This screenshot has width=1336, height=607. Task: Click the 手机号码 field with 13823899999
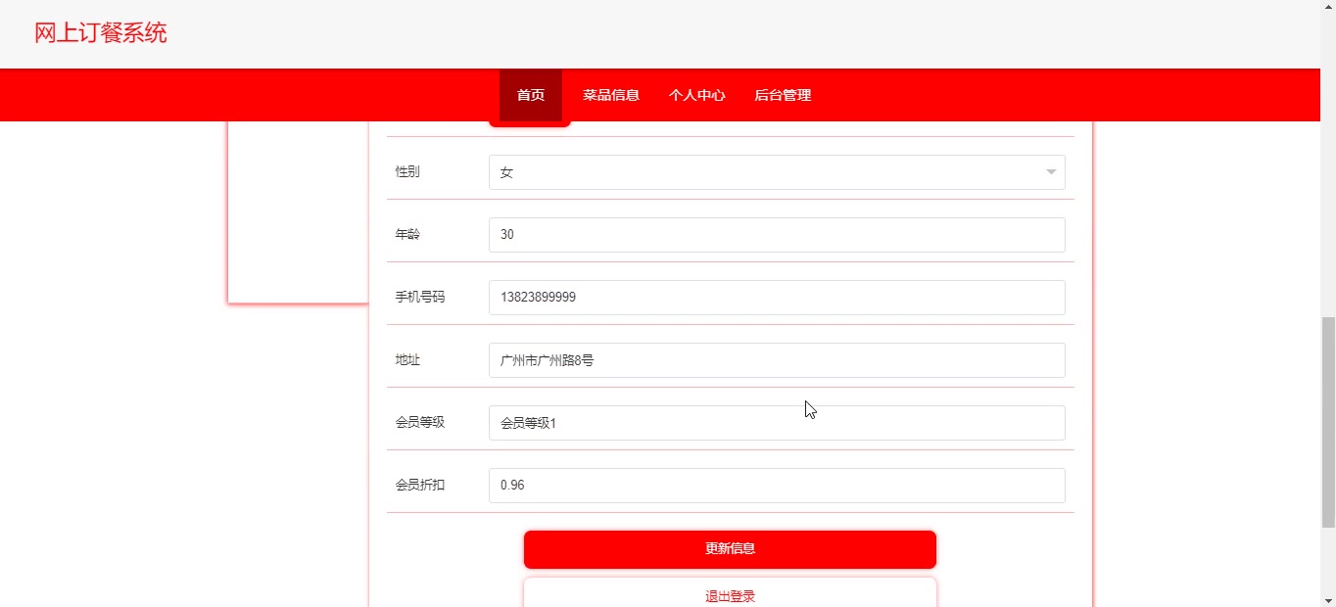(777, 298)
